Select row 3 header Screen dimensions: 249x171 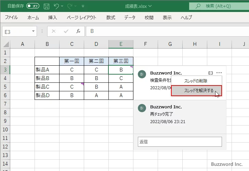[x=5, y=70]
